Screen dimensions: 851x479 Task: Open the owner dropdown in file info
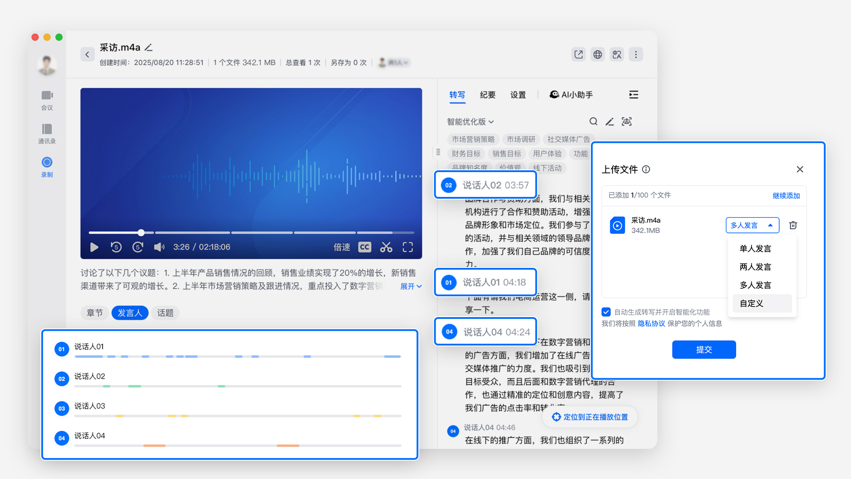pos(393,63)
